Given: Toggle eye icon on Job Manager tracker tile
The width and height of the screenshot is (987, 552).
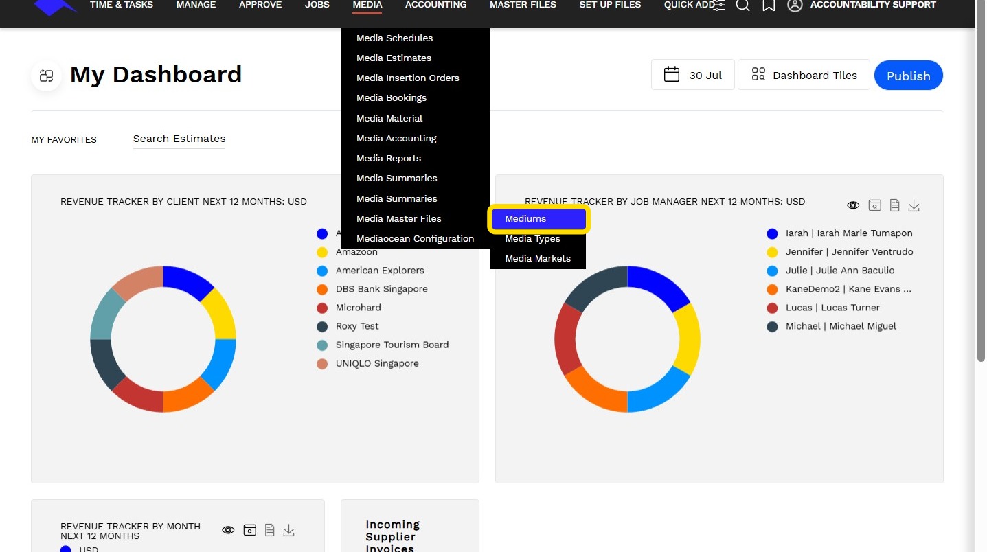Looking at the screenshot, I should pyautogui.click(x=853, y=205).
